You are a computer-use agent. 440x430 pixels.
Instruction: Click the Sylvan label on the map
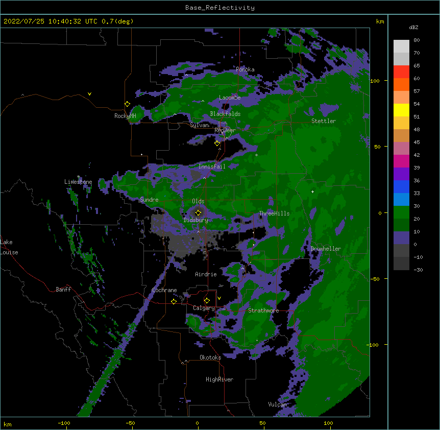pyautogui.click(x=199, y=125)
